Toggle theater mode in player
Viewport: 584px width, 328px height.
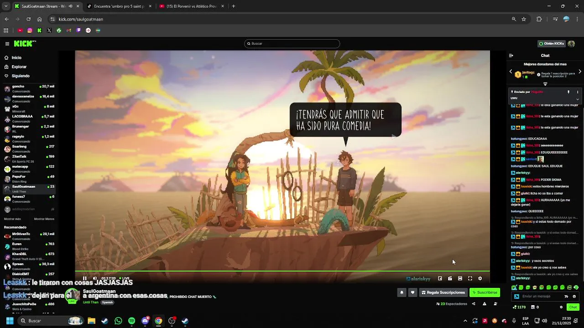pos(460,278)
